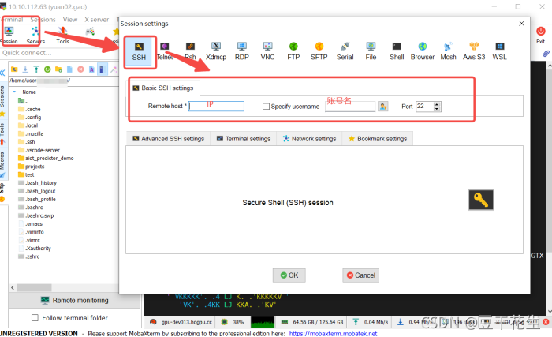Click the new file icon in SFTP toolbar
The width and height of the screenshot is (552, 337).
(x=69, y=69)
